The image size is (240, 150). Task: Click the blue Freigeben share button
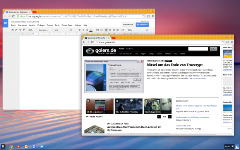pos(142,25)
